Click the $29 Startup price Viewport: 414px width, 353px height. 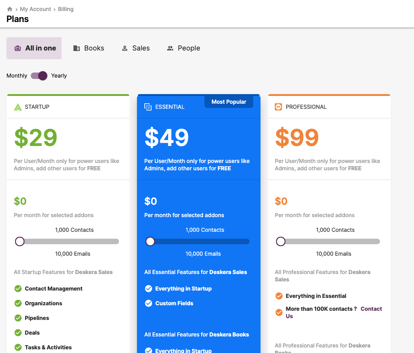pyautogui.click(x=36, y=137)
